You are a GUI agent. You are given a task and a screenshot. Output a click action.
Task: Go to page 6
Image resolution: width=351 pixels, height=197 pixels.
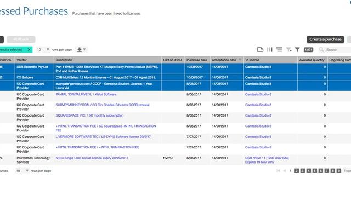tap(320, 171)
